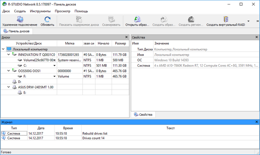Click the AMD A10-7860K system value
This screenshot has height=155, width=260.
206,65
